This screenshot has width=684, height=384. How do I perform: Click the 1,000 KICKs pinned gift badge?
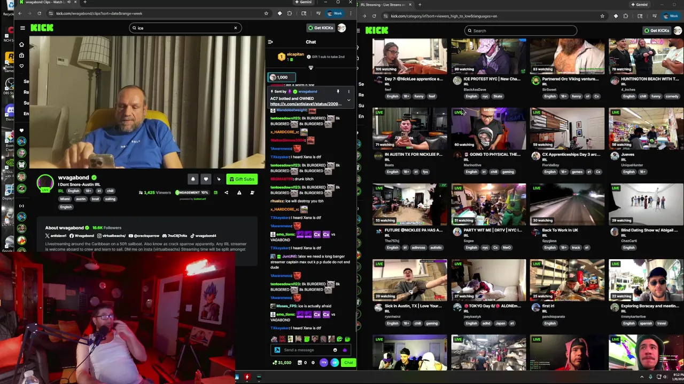point(282,77)
